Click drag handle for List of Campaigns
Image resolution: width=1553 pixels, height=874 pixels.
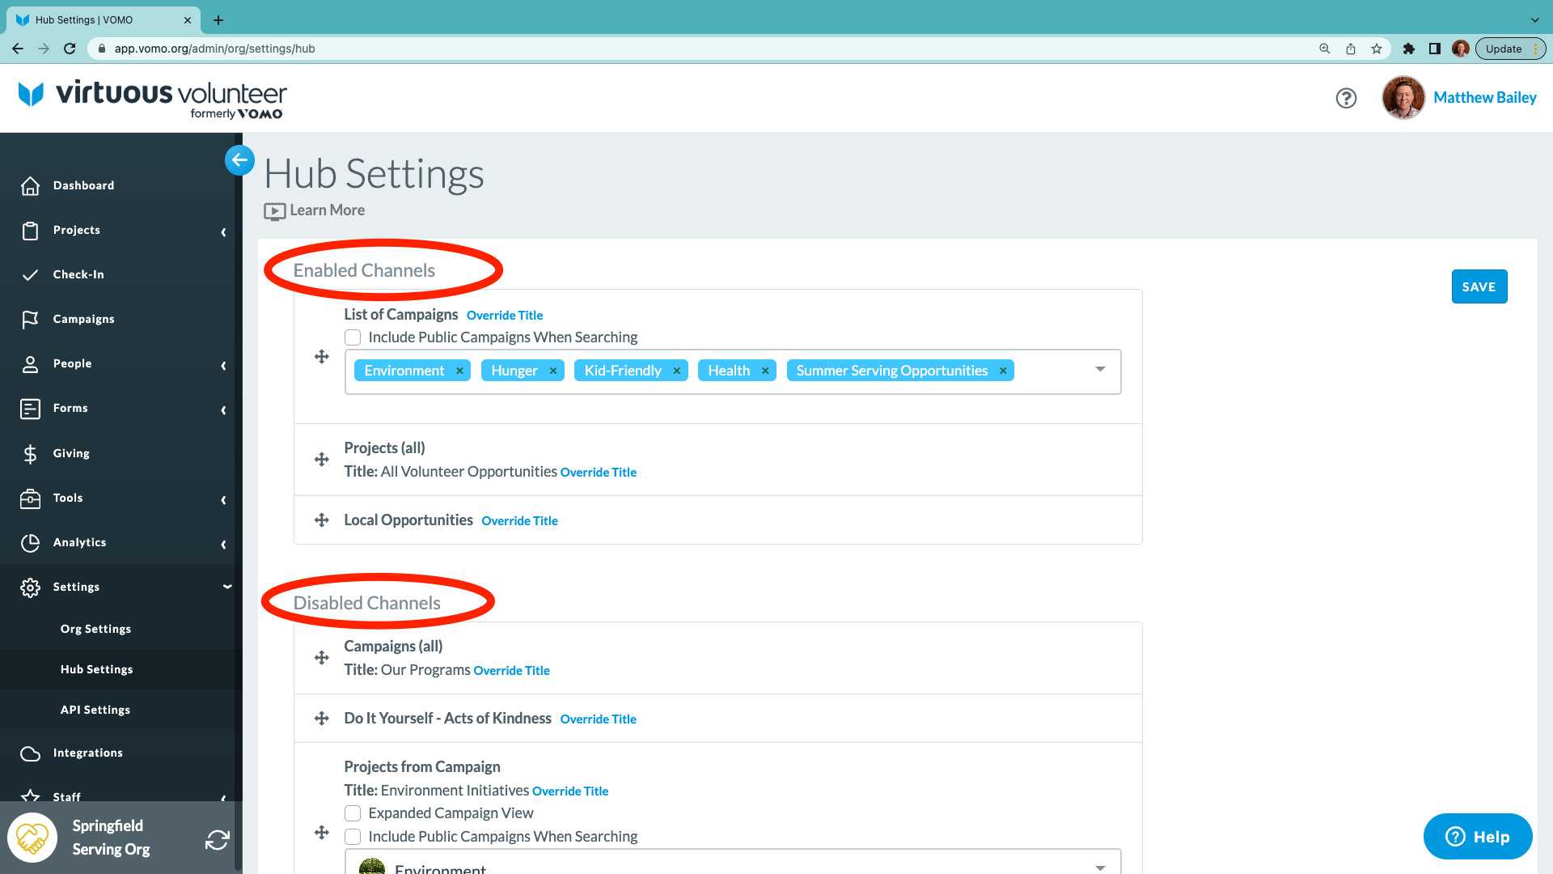(322, 357)
